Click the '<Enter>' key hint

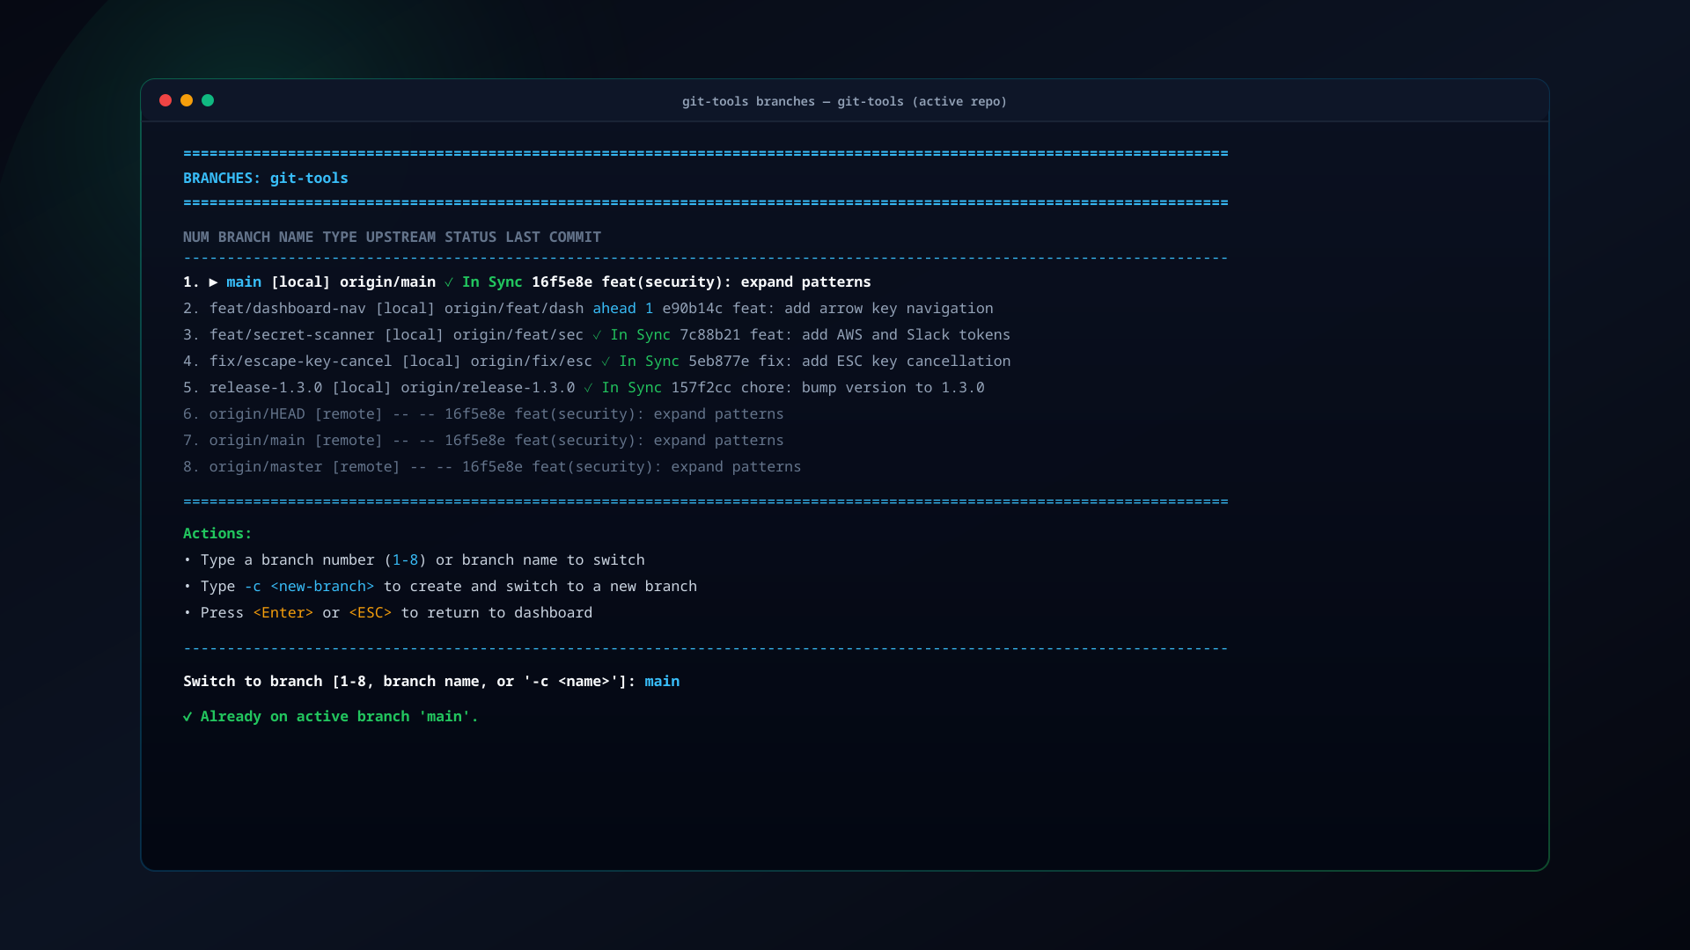point(283,613)
